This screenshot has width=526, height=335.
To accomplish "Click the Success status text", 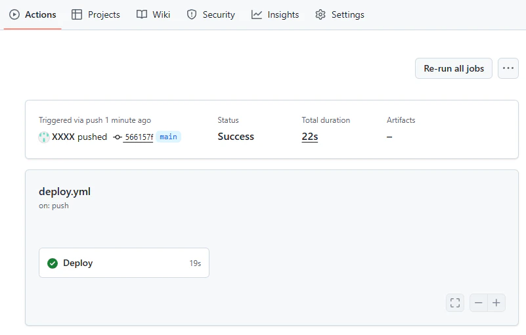I will [236, 137].
